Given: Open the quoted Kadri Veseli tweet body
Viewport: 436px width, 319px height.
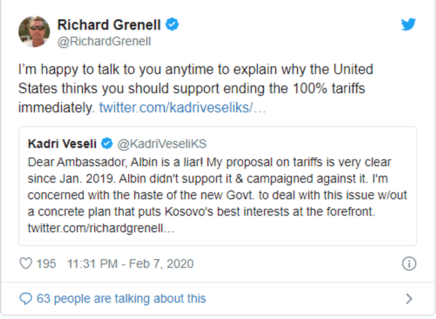Looking at the screenshot, I should click(x=217, y=195).
